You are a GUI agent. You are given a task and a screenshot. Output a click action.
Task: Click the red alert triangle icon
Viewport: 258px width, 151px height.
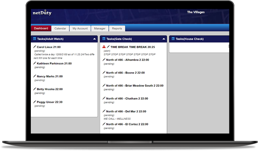pos(104,46)
